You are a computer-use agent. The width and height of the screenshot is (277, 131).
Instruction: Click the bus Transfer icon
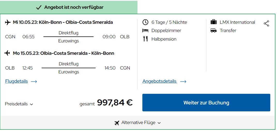point(213,30)
